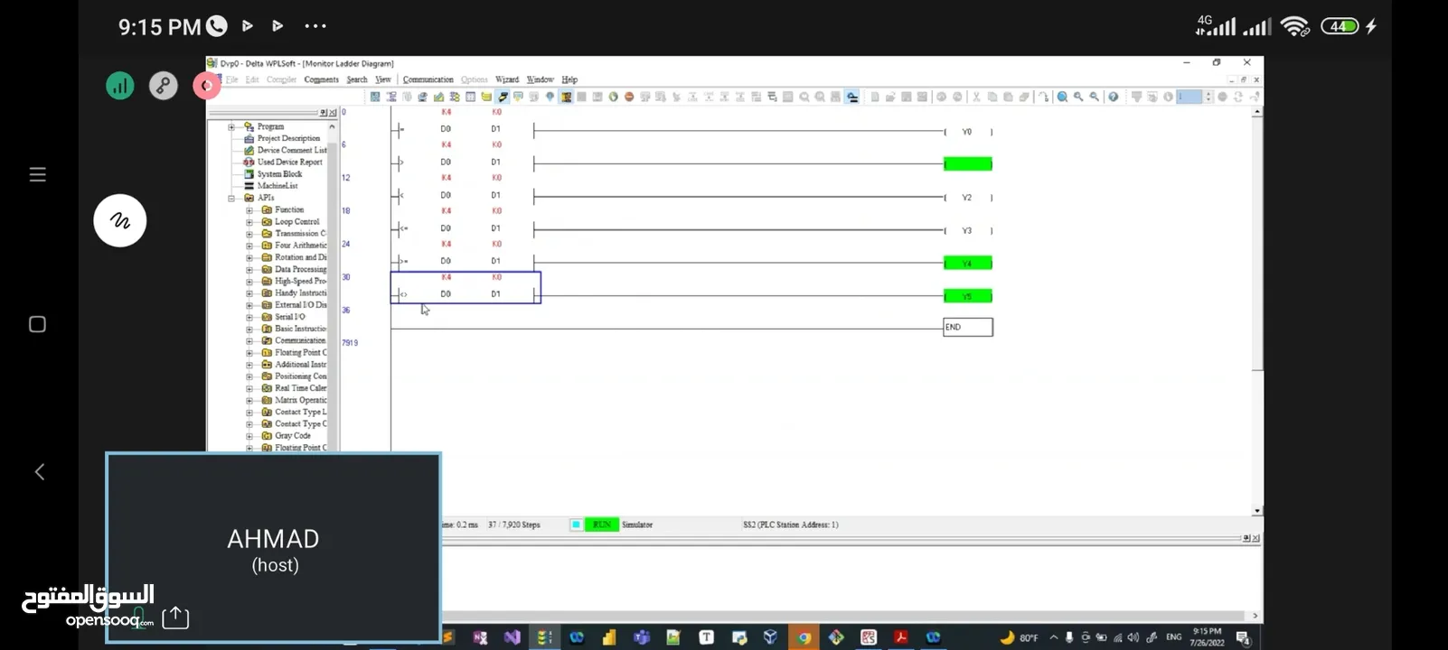Expand the Data Processing folder
Screen dimensions: 1448x650
coord(249,269)
